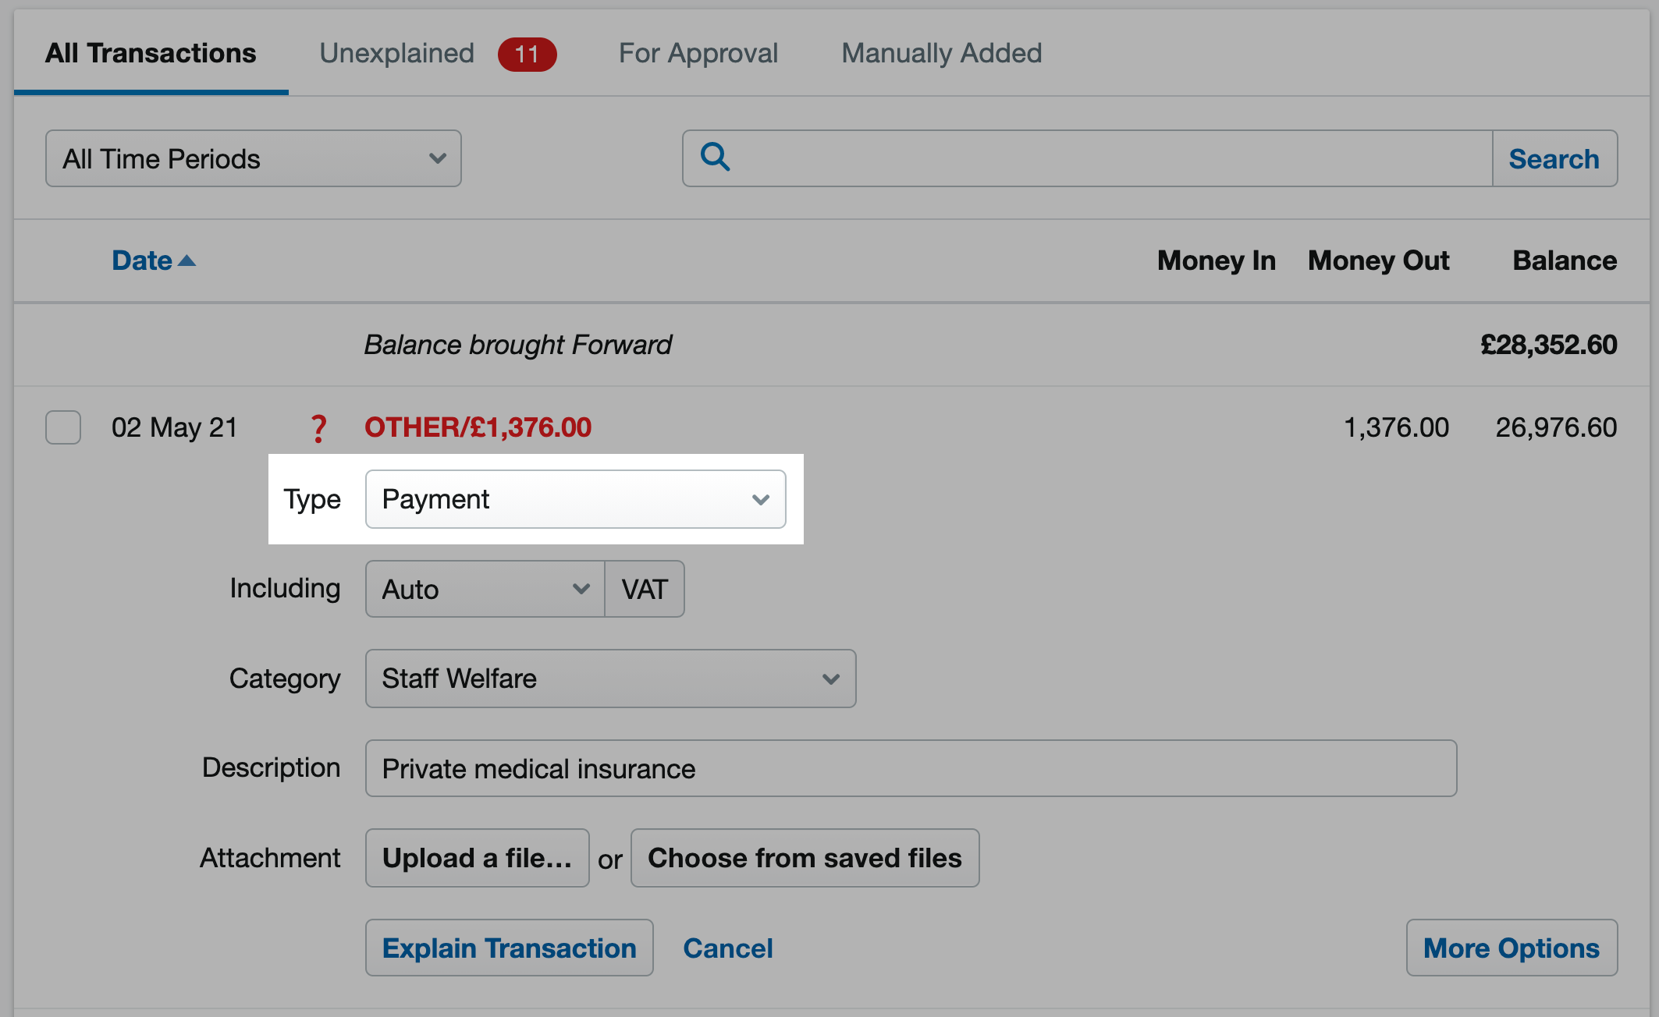1659x1017 pixels.
Task: Click the red question mark unexplained icon
Action: coord(318,428)
